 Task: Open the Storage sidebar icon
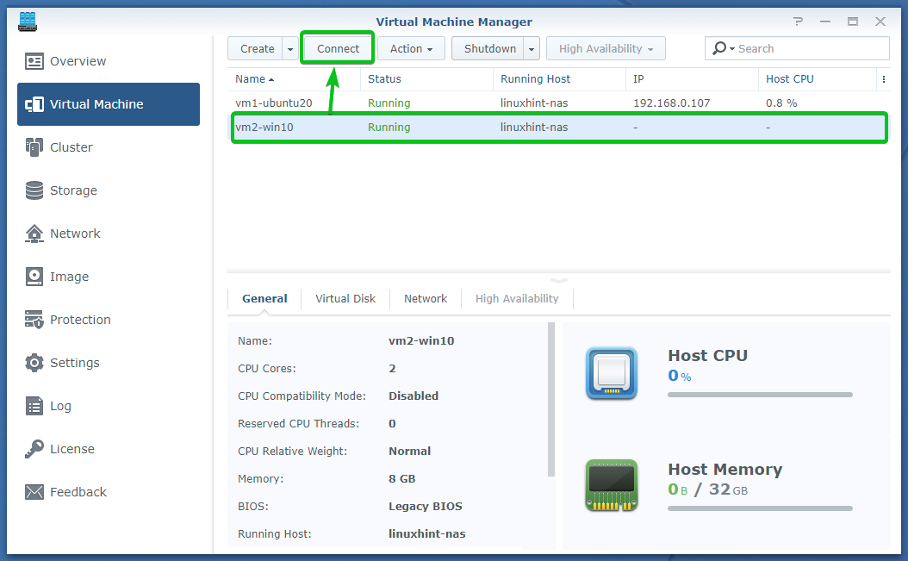(34, 190)
